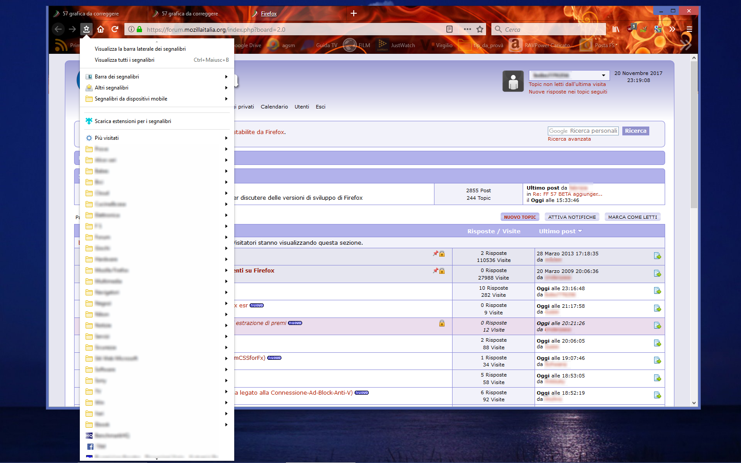Click MARCA COME LETTI button
The image size is (741, 463).
tap(632, 217)
